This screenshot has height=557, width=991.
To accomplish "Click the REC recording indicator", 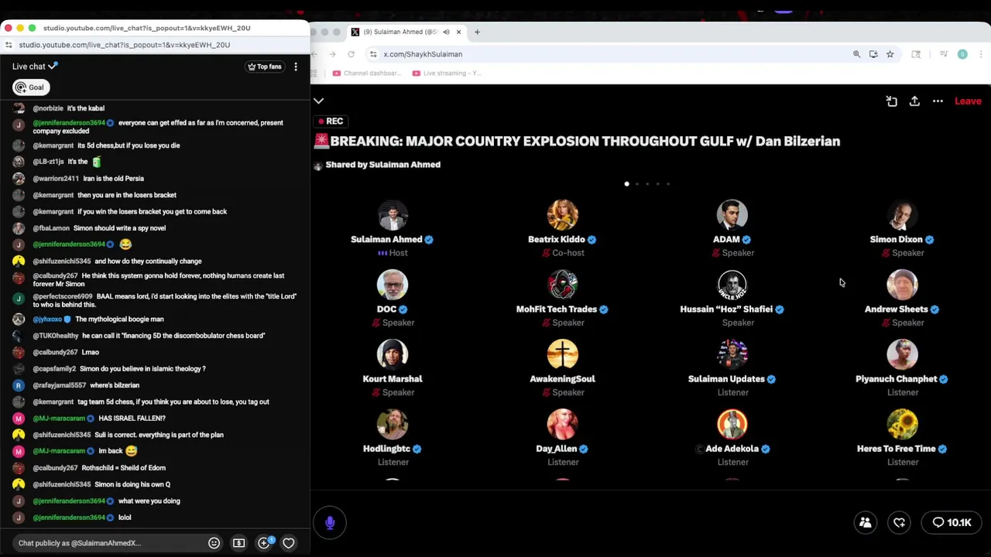I will [331, 121].
